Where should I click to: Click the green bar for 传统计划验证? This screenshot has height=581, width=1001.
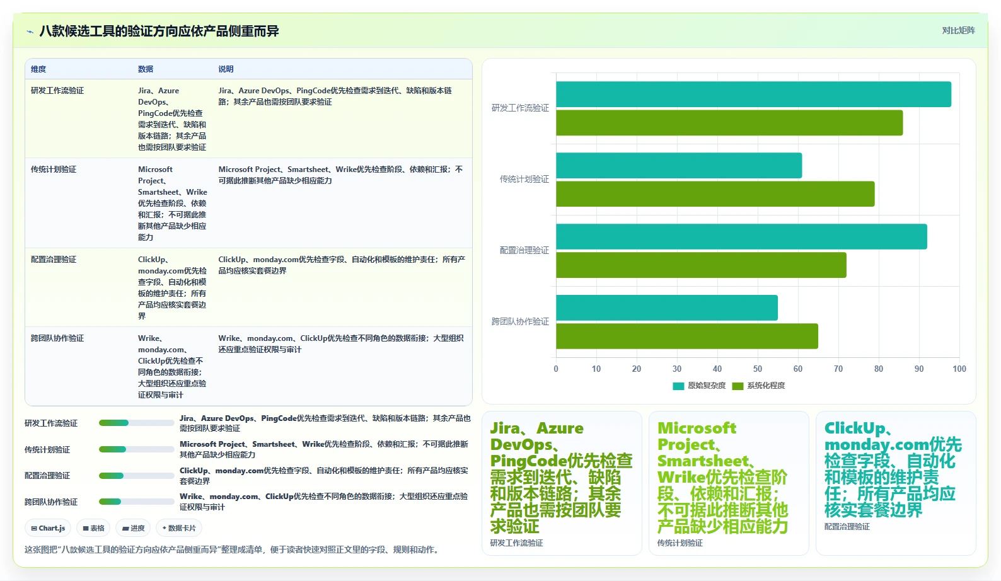pyautogui.click(x=715, y=194)
